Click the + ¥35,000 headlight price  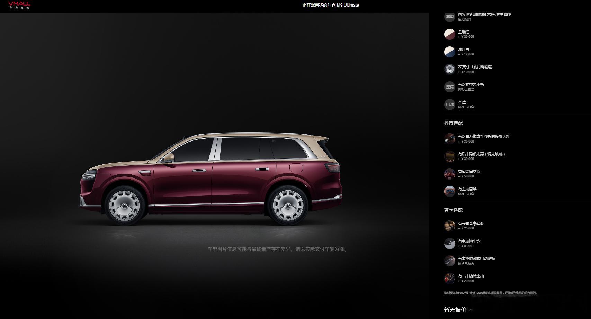click(x=466, y=142)
